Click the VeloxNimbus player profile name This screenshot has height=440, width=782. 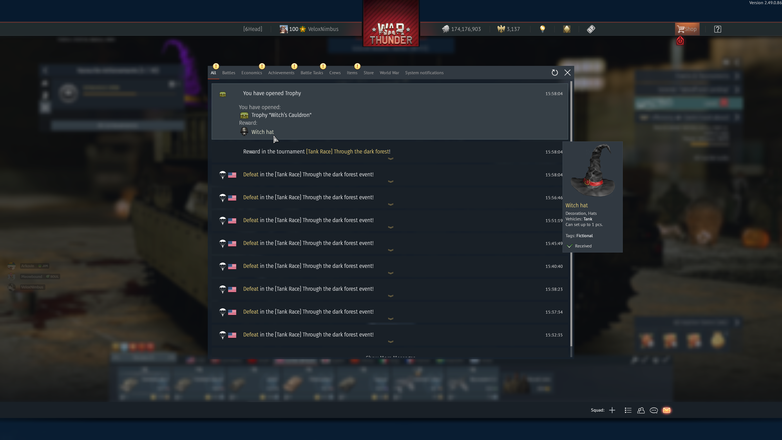point(323,29)
